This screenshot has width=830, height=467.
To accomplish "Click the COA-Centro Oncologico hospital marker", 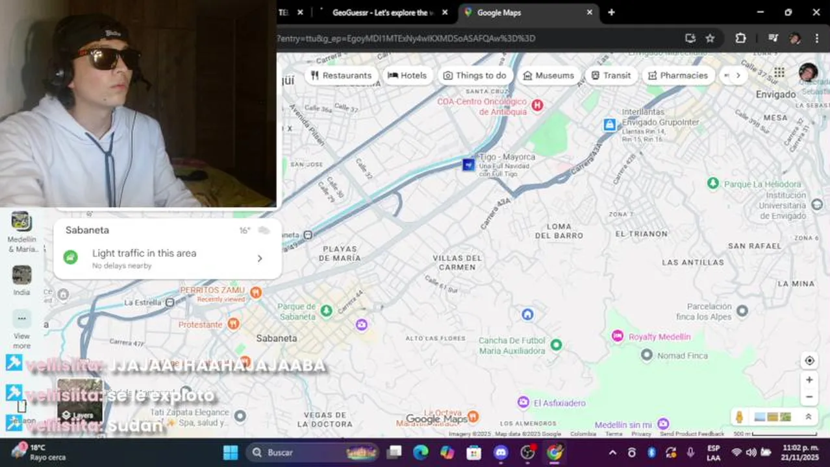I will pos(537,104).
